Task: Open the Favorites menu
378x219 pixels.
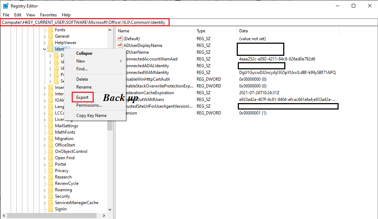Action: 48,15
